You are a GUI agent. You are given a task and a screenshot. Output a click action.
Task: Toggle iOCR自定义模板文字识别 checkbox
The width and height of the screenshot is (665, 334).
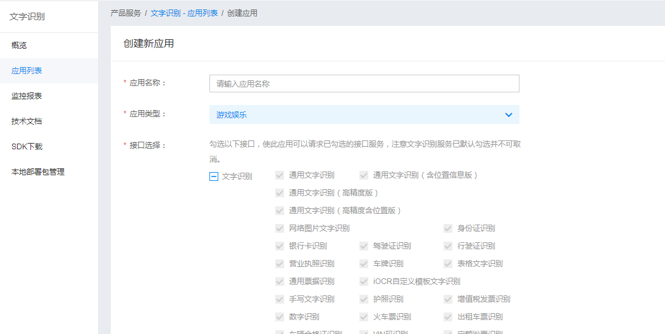pyautogui.click(x=364, y=281)
